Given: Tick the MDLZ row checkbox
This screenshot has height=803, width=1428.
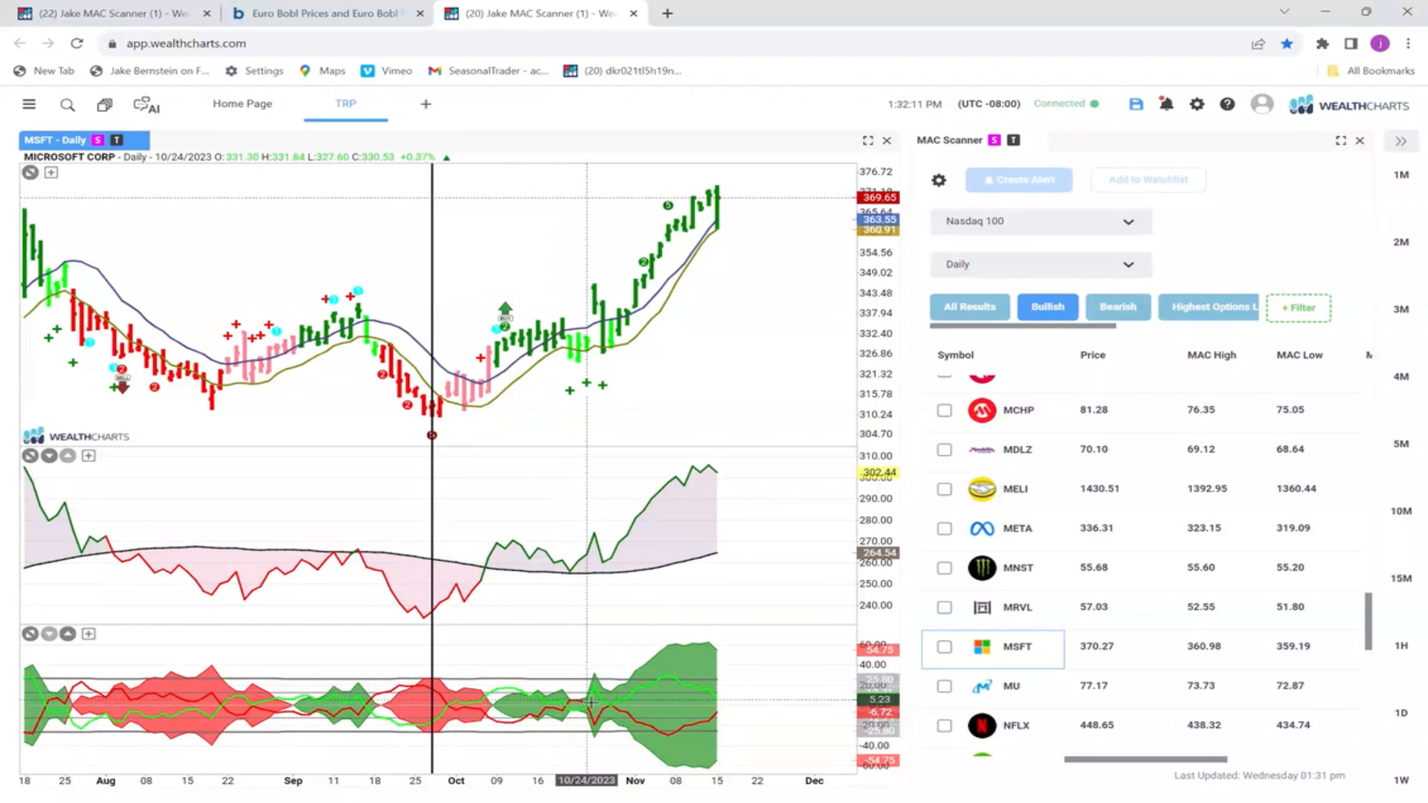Looking at the screenshot, I should click(945, 450).
